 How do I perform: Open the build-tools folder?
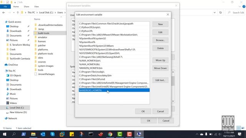[43, 33]
